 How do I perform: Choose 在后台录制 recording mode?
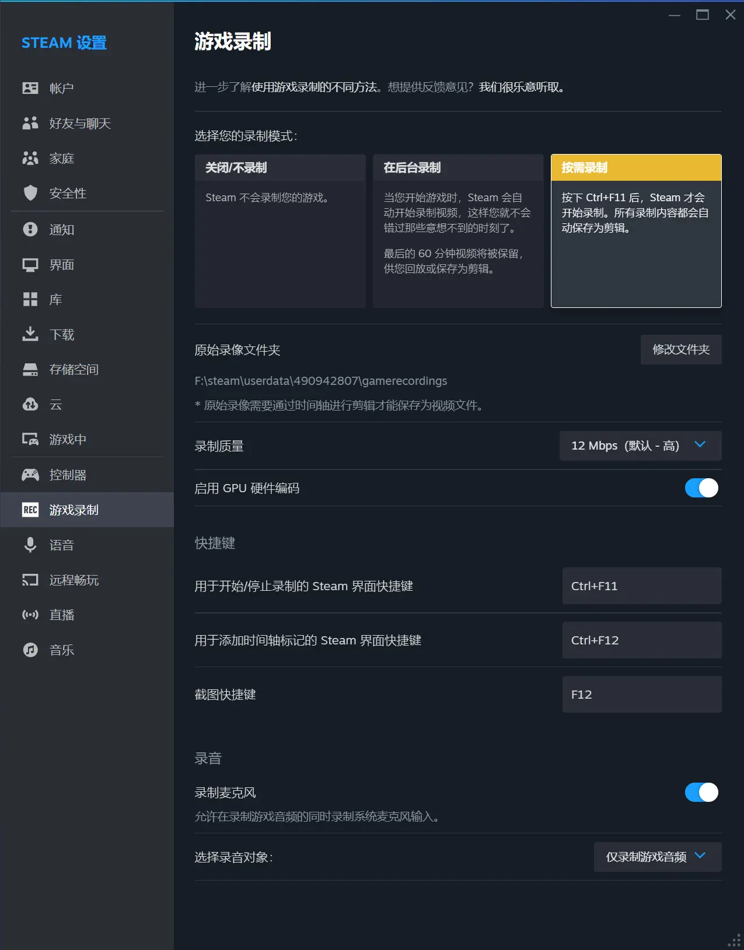point(458,231)
